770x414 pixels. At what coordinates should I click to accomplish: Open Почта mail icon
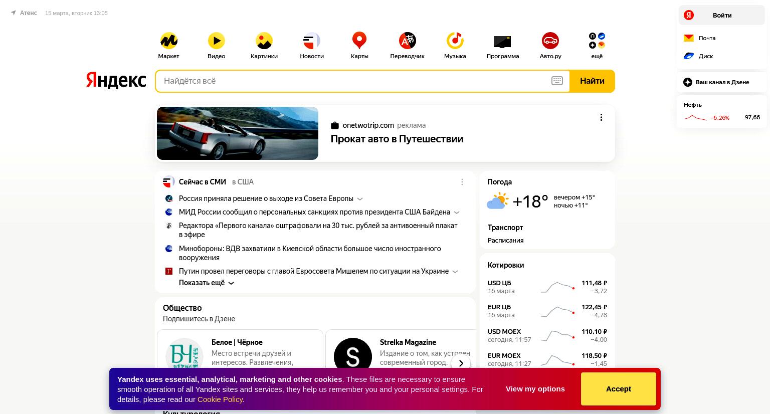click(x=689, y=38)
